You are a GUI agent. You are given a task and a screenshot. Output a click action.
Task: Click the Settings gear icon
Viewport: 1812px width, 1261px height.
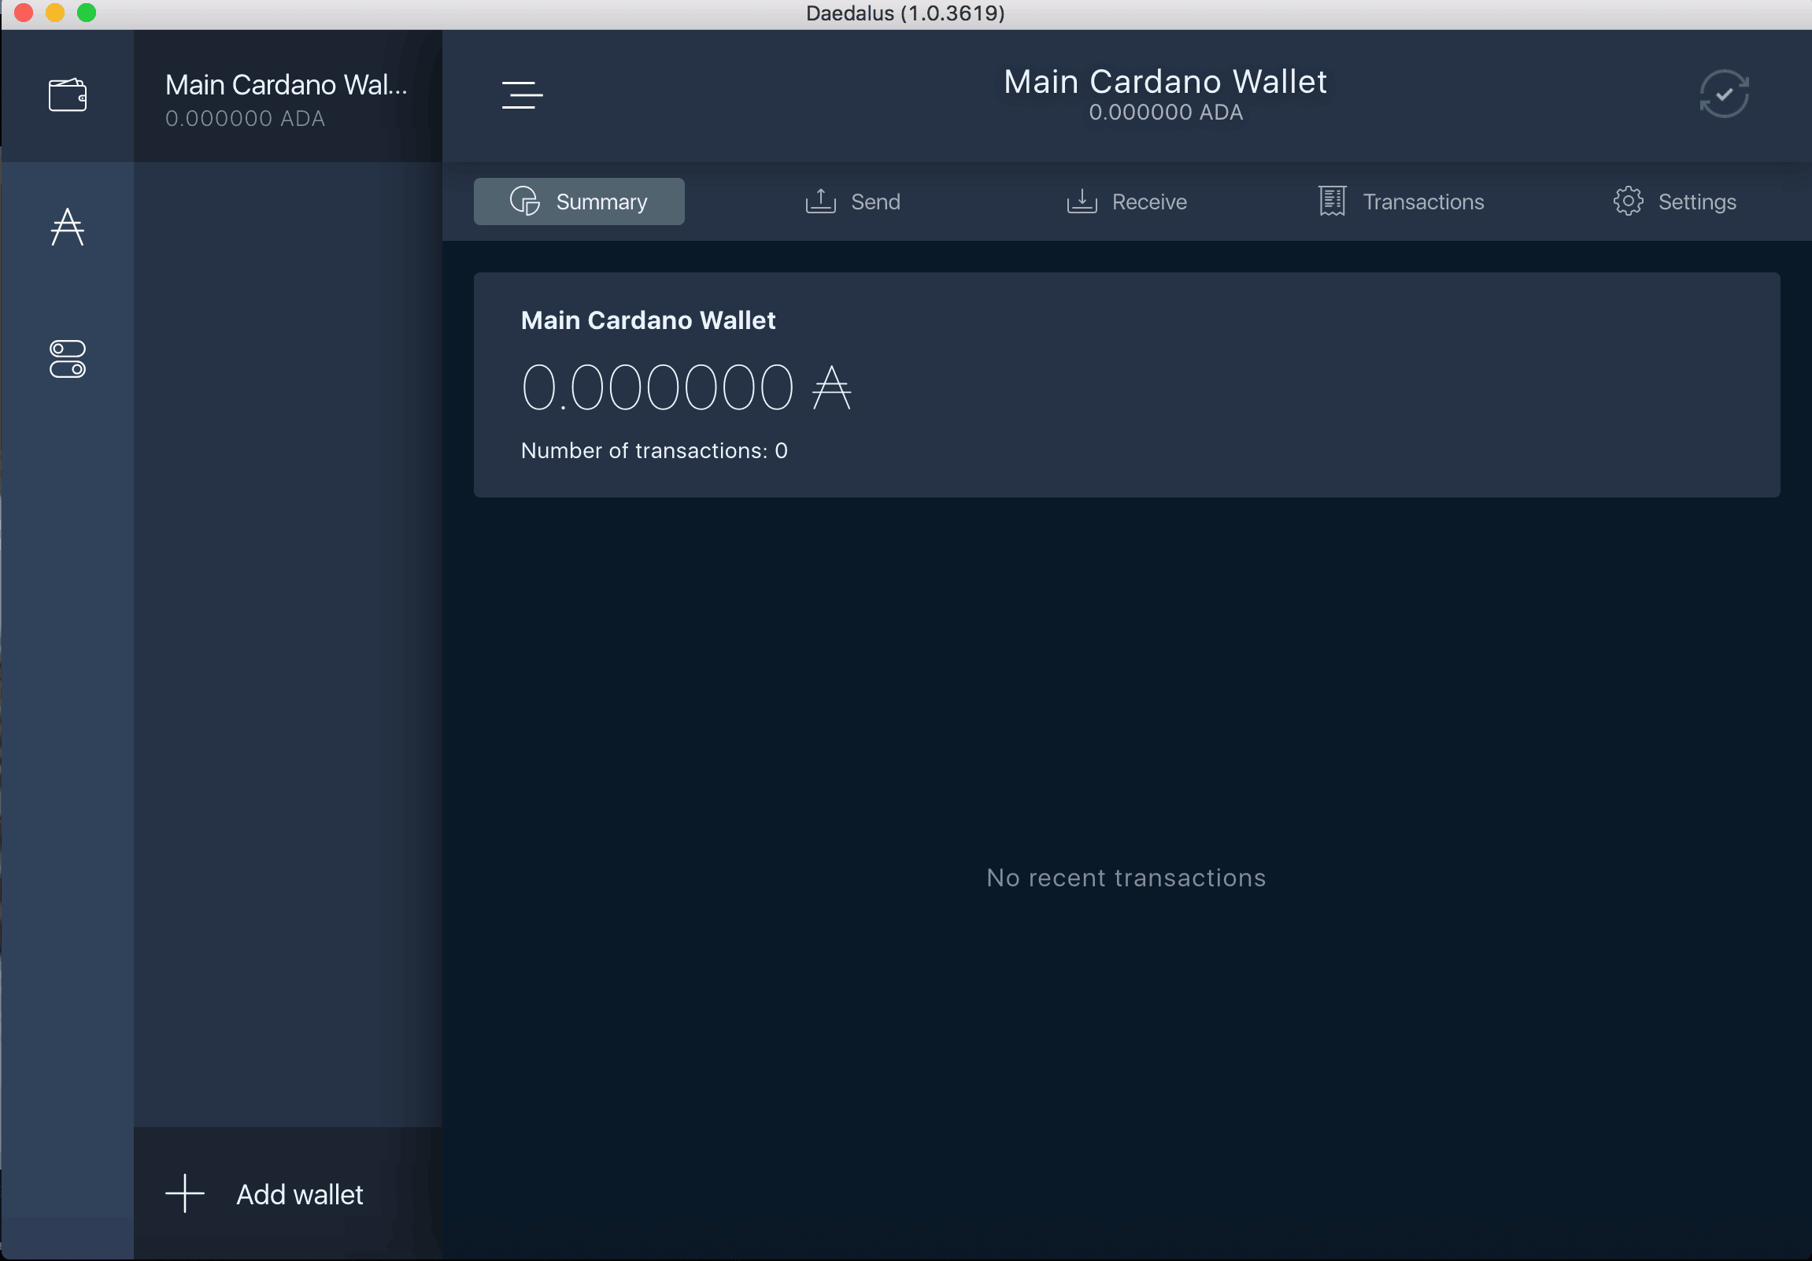click(x=1629, y=201)
